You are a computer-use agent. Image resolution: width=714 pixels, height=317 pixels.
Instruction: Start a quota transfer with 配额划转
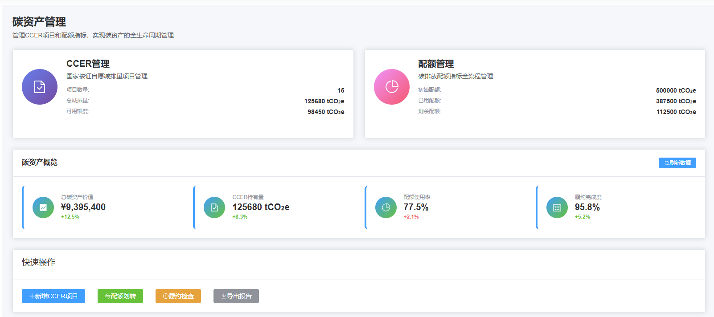tap(120, 296)
